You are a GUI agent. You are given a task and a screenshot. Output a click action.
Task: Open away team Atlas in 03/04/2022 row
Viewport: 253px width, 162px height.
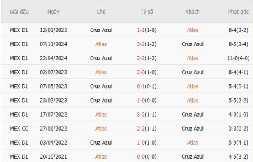(192, 143)
